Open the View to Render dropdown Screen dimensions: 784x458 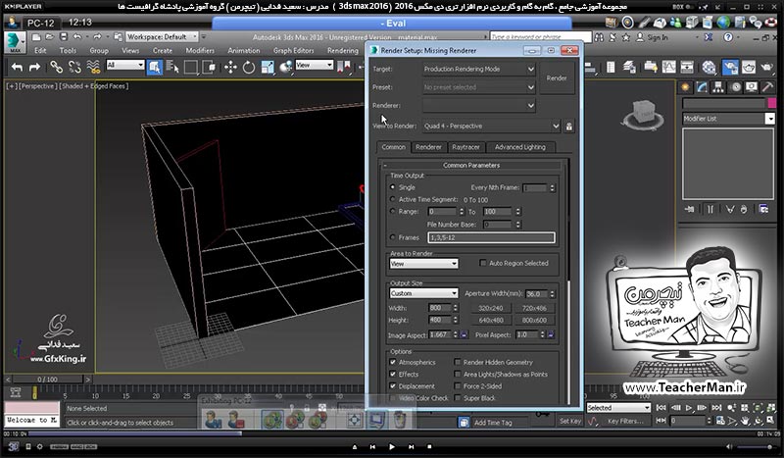point(491,127)
